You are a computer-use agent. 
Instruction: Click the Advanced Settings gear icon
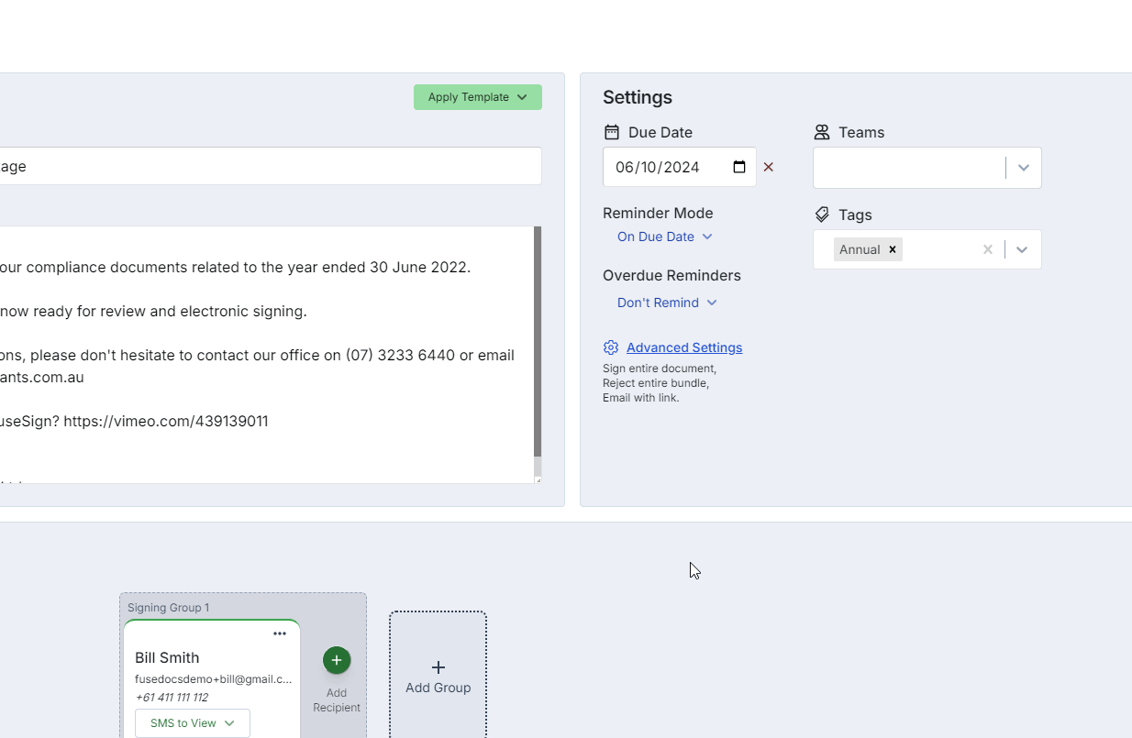(611, 347)
